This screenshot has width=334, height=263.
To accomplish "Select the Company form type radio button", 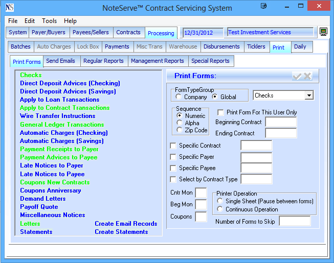I will pyautogui.click(x=179, y=97).
